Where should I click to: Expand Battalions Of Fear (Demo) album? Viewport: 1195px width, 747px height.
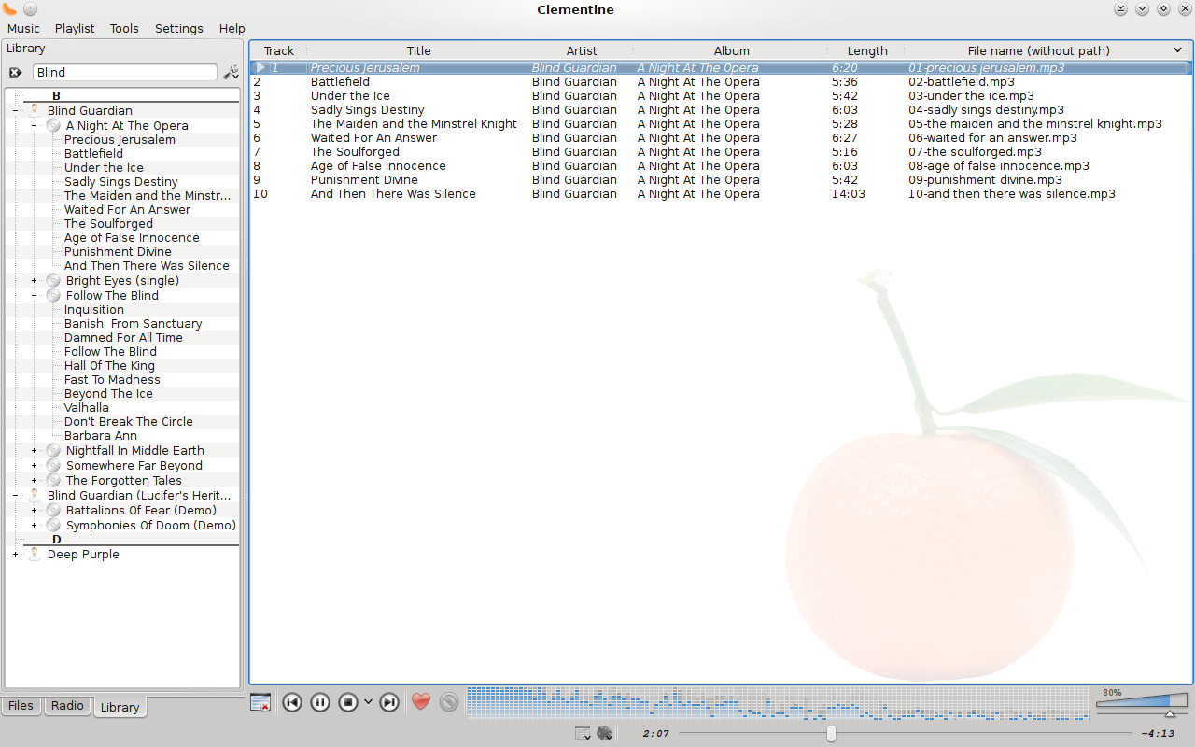[x=35, y=510]
